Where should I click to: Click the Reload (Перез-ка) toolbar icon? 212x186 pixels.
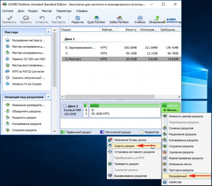(x=78, y=18)
